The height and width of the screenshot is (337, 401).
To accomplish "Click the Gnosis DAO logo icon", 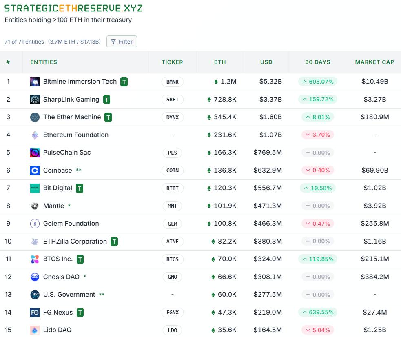I will (35, 277).
